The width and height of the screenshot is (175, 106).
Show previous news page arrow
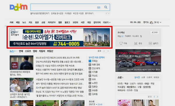pos(104,51)
